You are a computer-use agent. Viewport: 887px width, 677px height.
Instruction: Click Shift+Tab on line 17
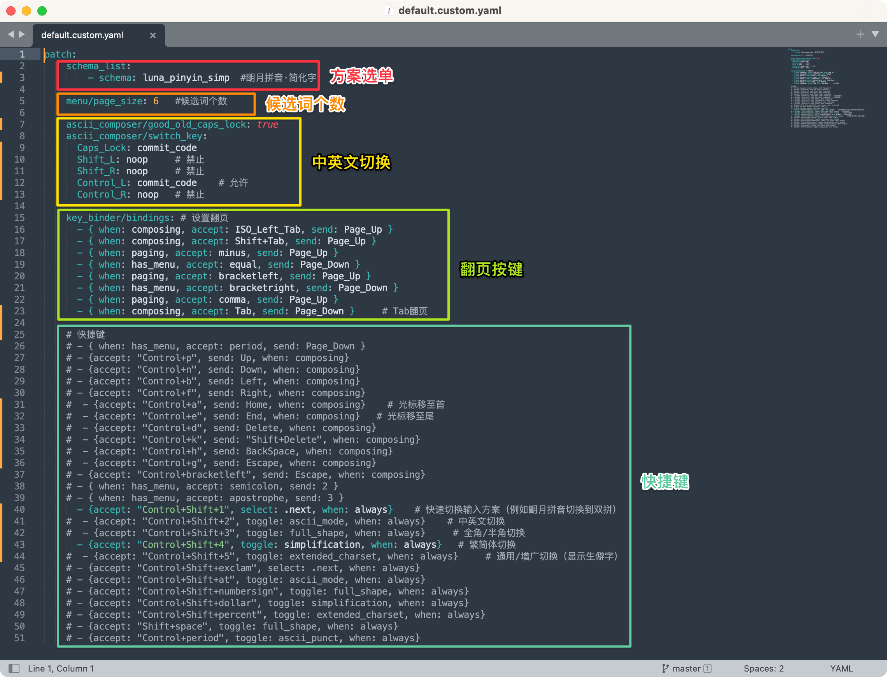[x=259, y=241]
